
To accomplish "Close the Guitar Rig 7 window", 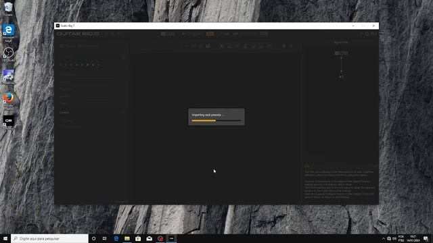I will click(x=373, y=26).
